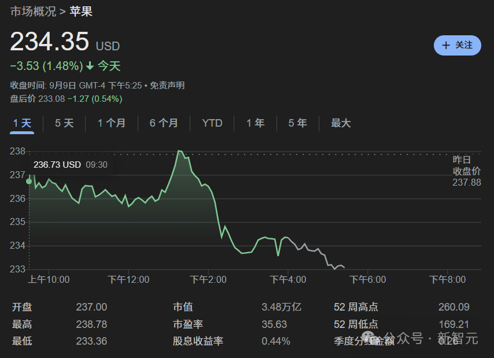Click the after-hours change −1.27 (0.54%)
The image size is (494, 358).
pos(95,99)
